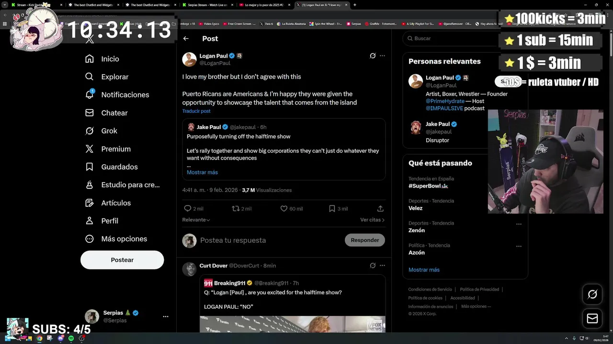Open the floating messages envelope button
Image resolution: width=613 pixels, height=344 pixels.
coord(592,319)
